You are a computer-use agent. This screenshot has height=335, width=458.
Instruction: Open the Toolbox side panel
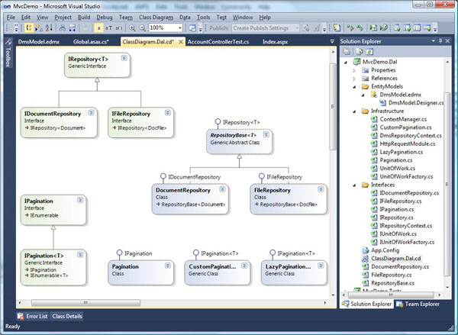8,53
